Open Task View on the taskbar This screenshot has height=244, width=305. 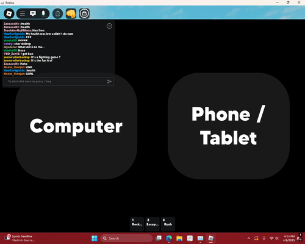tap(159, 238)
